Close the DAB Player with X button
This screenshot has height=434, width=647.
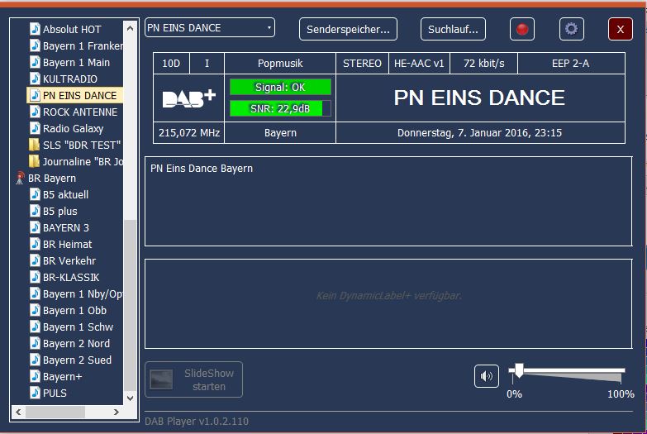(x=620, y=30)
